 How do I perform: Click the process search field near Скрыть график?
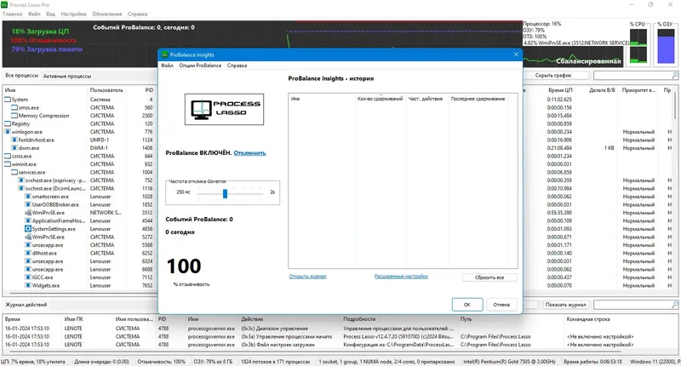(636, 76)
